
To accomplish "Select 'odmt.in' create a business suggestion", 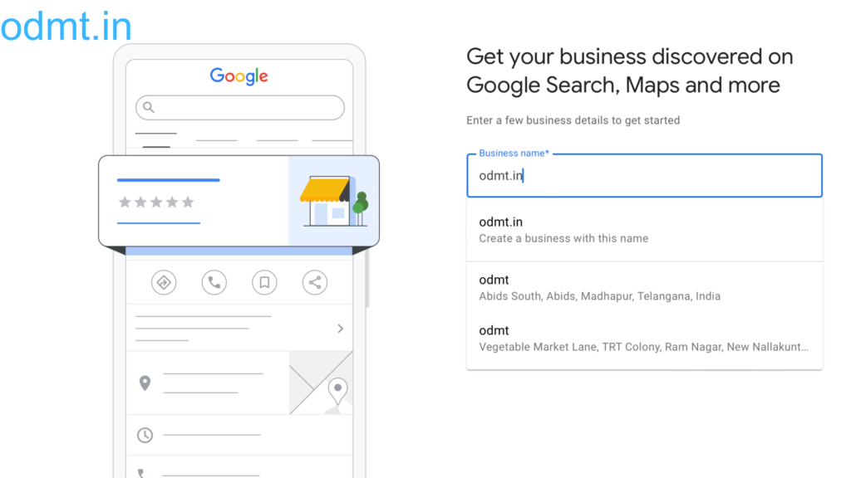I will coord(644,230).
